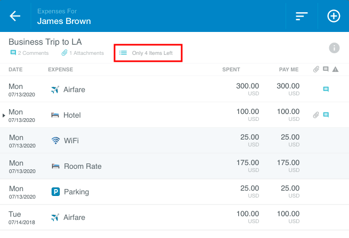Add a new expense with plus icon

(334, 16)
